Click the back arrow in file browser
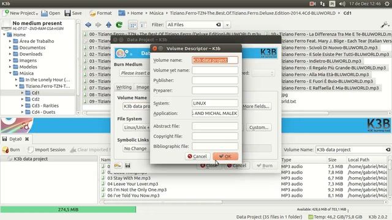Screen dimensions: 392x220 (x=88, y=24)
